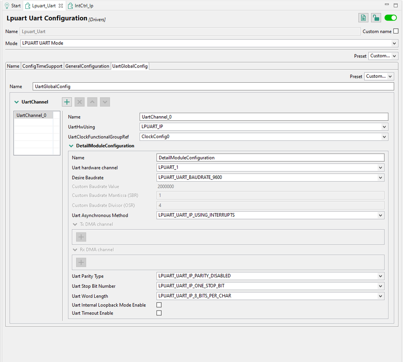The image size is (403, 362).
Task: Click the Rx DMA channel plus button
Action: point(81,262)
